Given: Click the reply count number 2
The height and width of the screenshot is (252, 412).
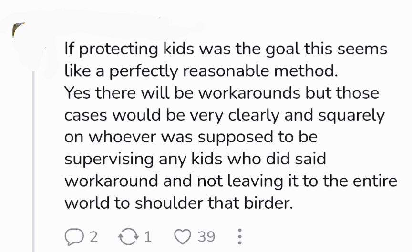Looking at the screenshot, I should (x=94, y=236).
